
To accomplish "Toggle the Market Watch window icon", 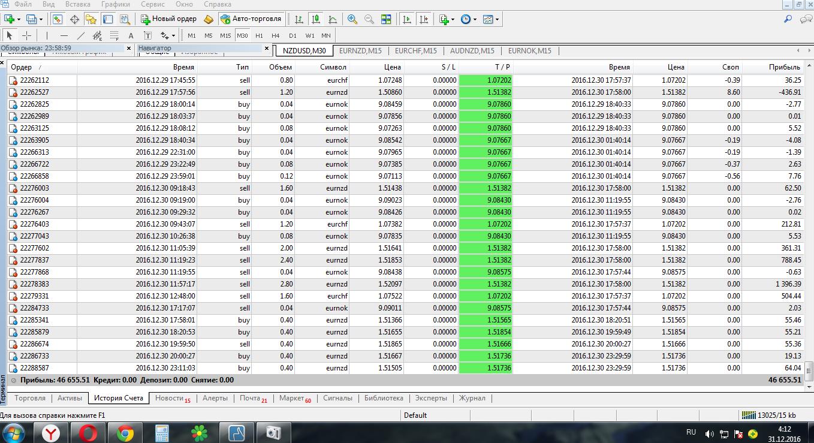I will pyautogui.click(x=57, y=19).
